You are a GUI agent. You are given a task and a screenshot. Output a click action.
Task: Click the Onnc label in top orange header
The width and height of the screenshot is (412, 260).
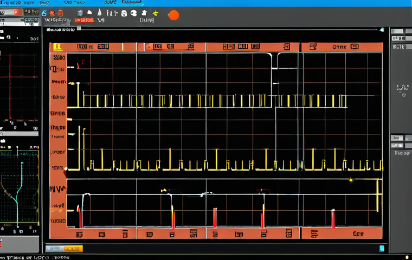pyautogui.click(x=339, y=47)
